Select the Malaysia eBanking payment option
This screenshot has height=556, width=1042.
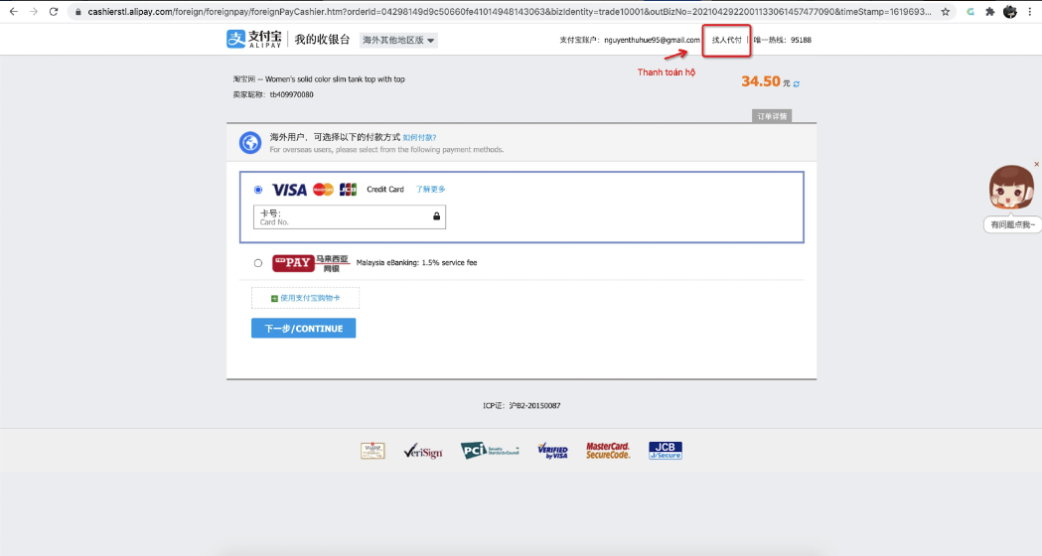click(x=258, y=263)
